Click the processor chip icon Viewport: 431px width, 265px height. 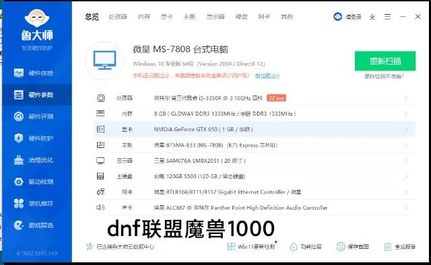[101, 98]
